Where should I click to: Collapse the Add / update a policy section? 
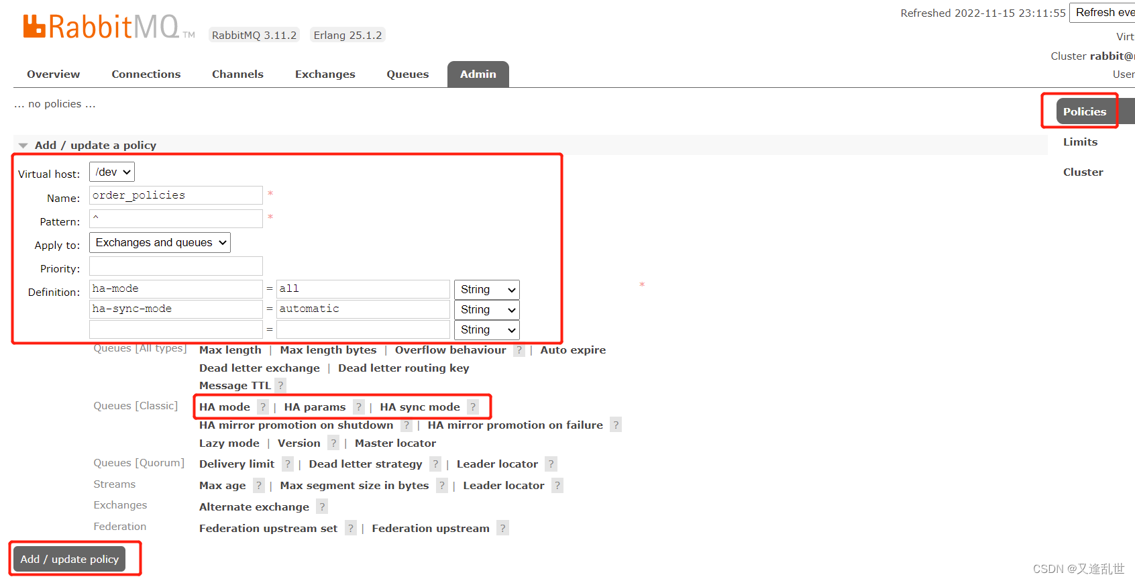(x=95, y=146)
